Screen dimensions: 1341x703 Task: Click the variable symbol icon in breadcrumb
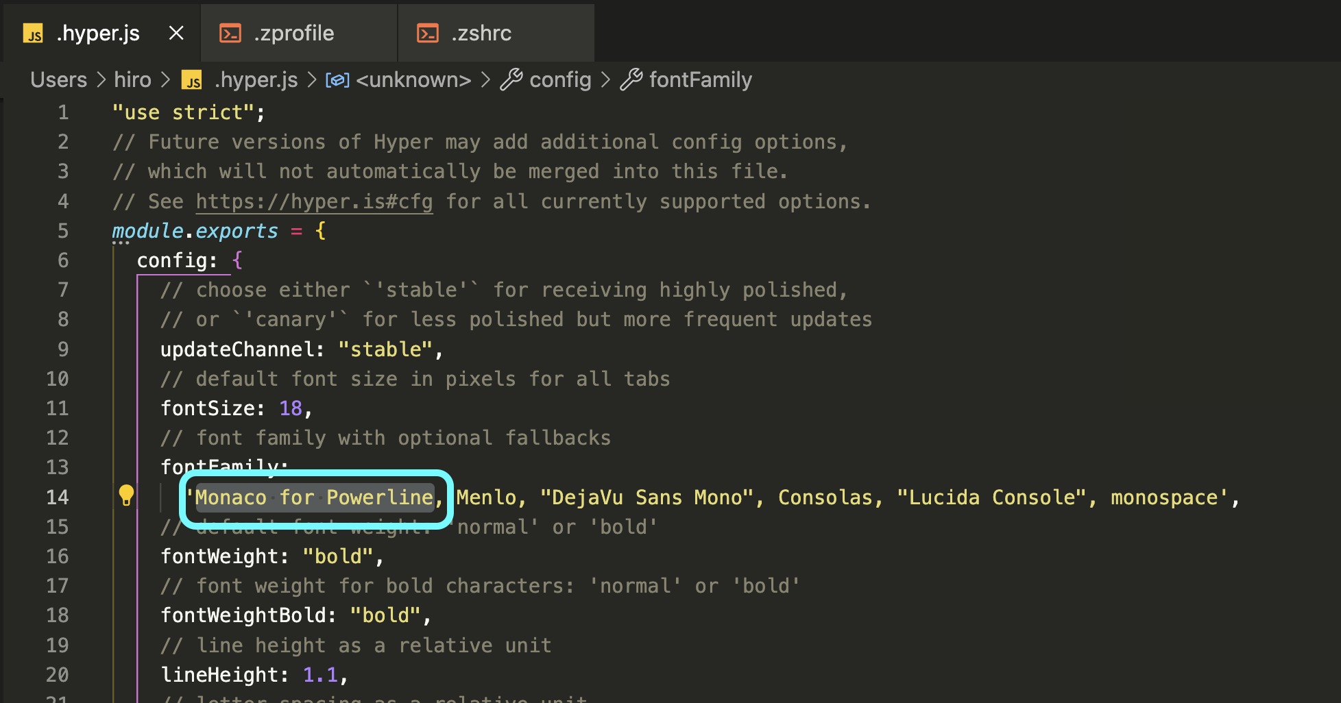point(337,80)
